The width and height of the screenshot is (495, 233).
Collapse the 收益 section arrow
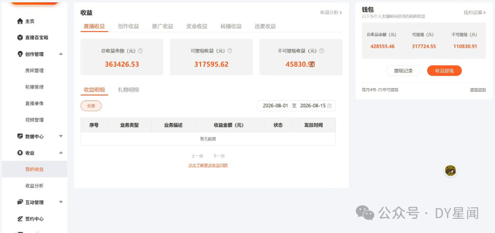point(61,153)
